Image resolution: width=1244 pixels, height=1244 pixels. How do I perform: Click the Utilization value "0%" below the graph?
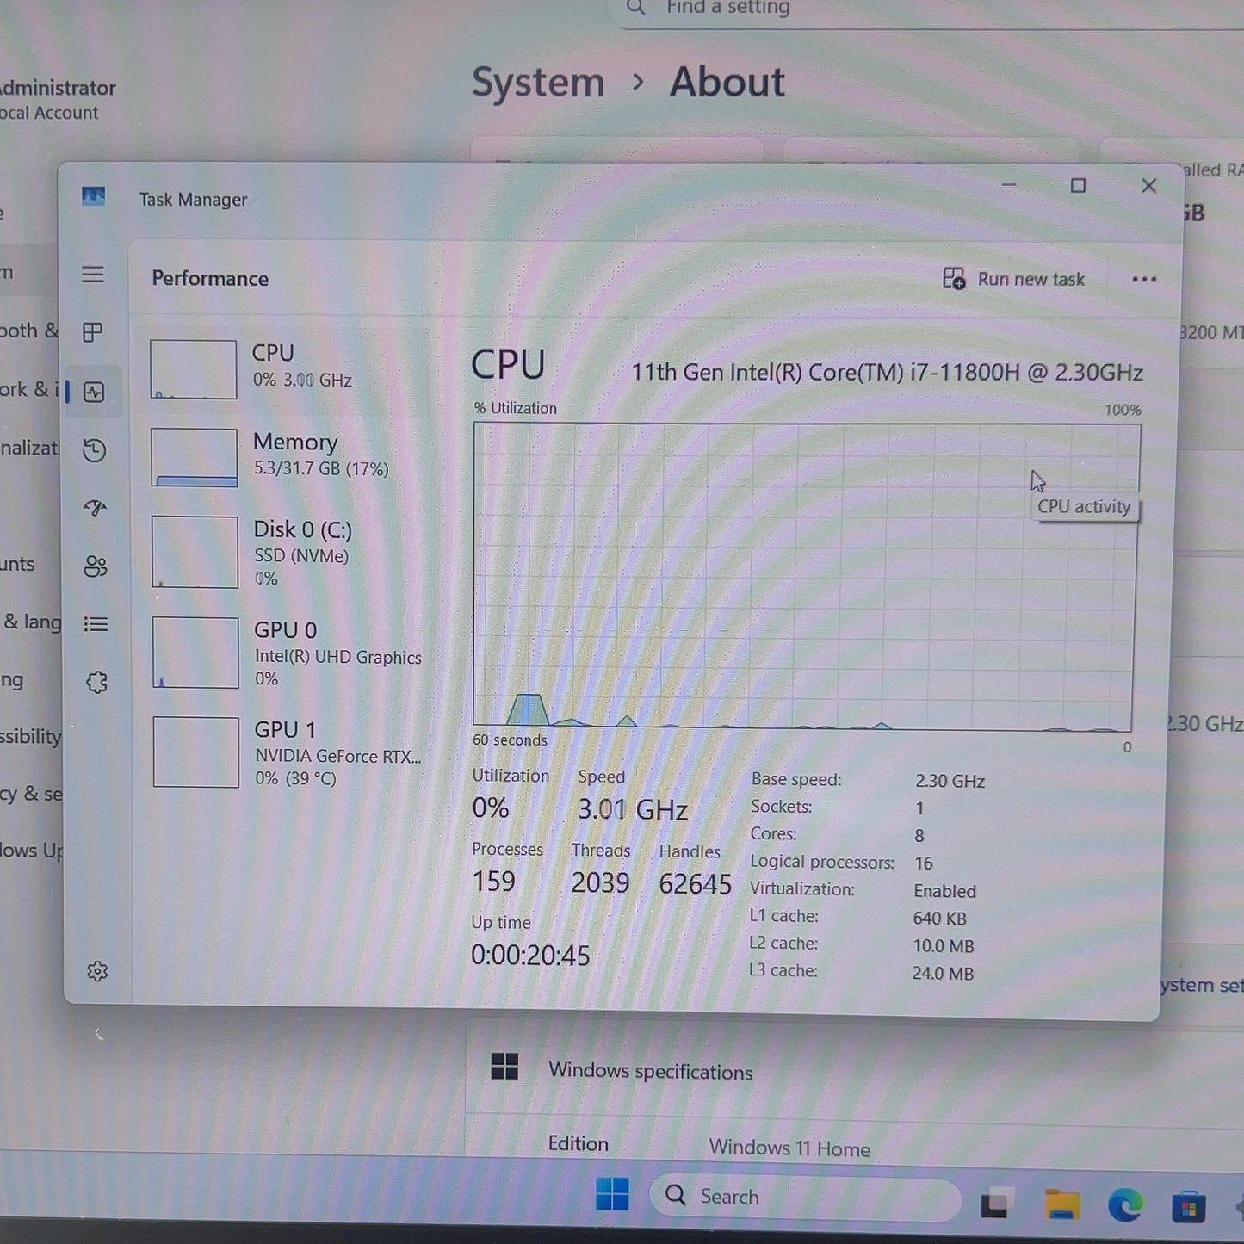click(491, 808)
